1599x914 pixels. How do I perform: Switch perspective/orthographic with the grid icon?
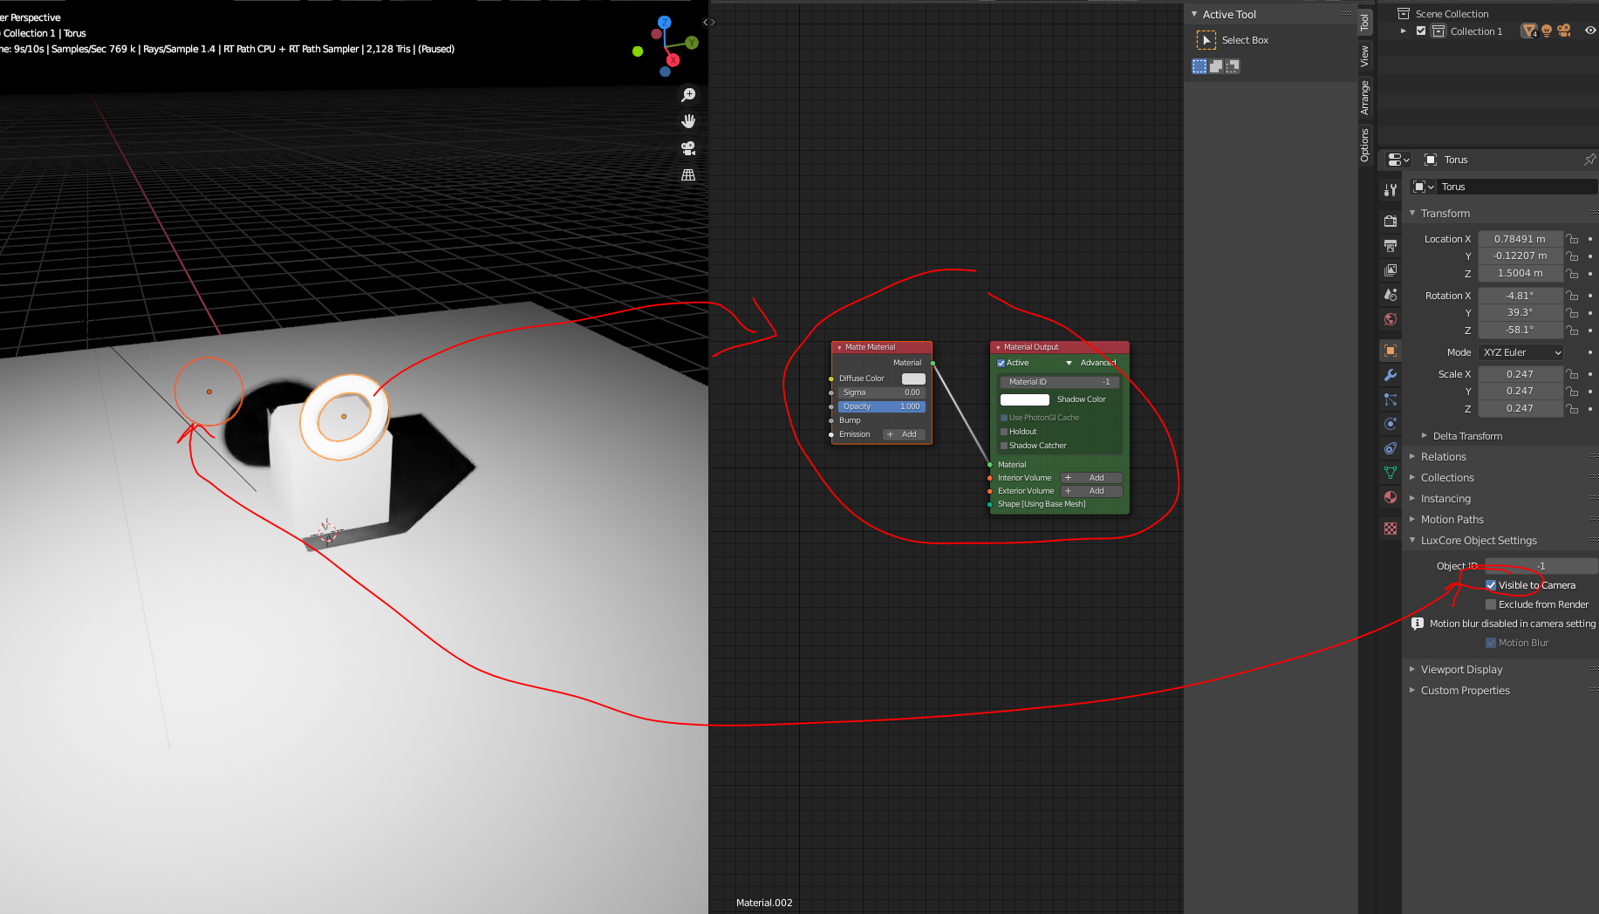coord(688,175)
